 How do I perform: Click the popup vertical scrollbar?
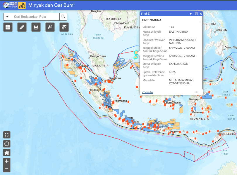[202, 53]
